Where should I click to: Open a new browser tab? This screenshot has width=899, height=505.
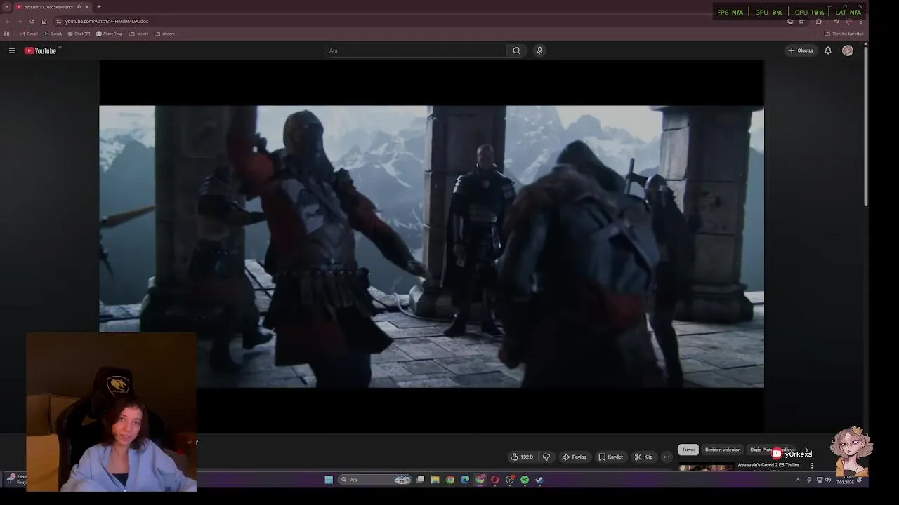coord(98,7)
